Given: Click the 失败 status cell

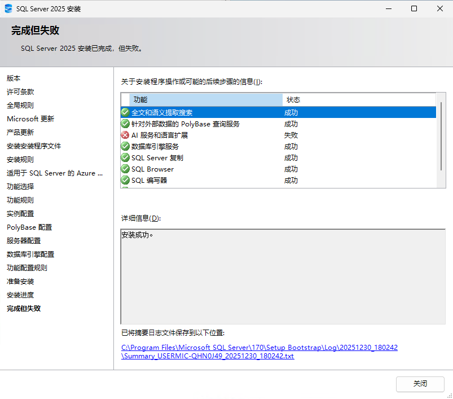Looking at the screenshot, I should click(291, 135).
